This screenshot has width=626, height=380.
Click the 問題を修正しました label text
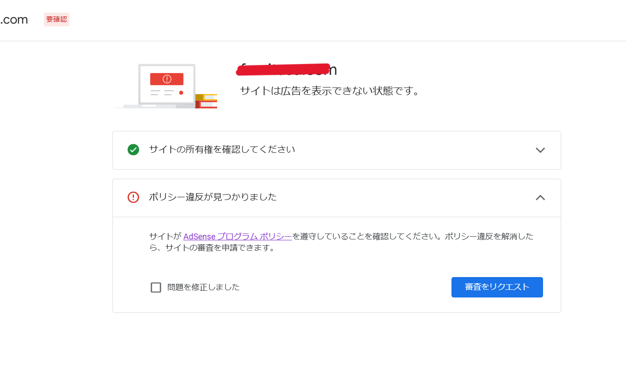click(204, 287)
